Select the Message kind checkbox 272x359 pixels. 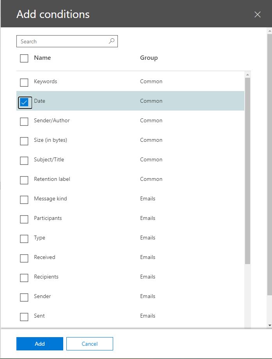click(x=24, y=200)
